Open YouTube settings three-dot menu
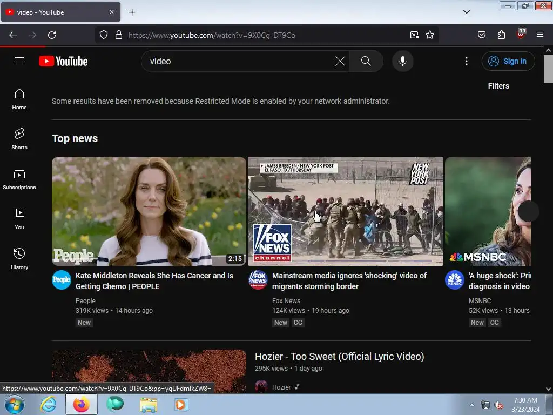This screenshot has width=553, height=415. click(466, 61)
